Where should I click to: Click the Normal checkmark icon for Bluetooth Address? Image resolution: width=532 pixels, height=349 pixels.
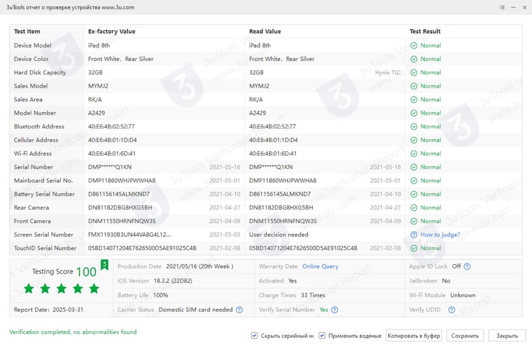tap(413, 126)
